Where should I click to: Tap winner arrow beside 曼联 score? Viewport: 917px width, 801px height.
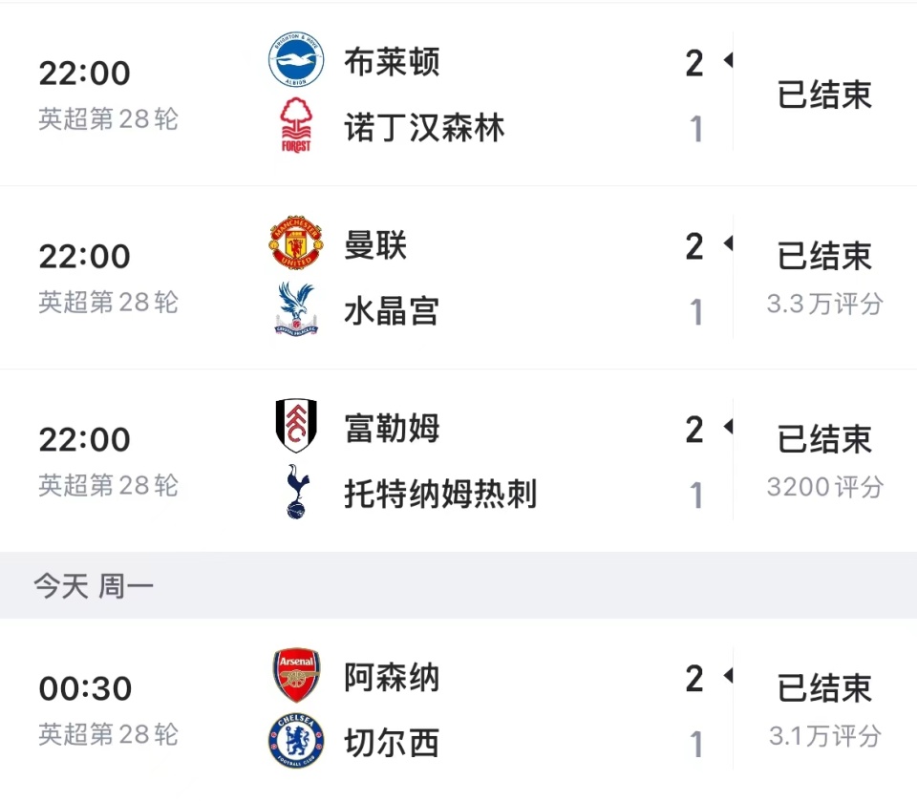728,244
